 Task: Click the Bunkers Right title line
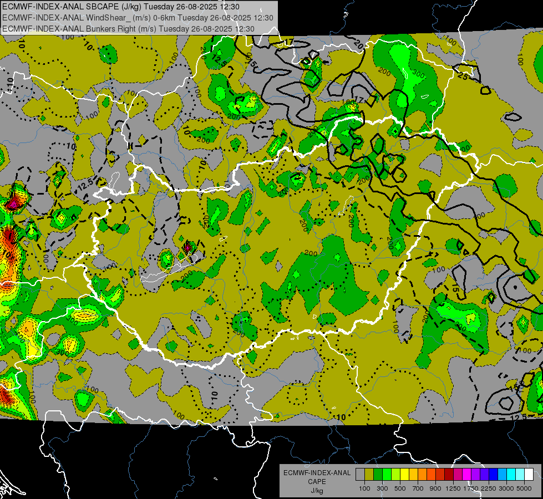pos(128,29)
